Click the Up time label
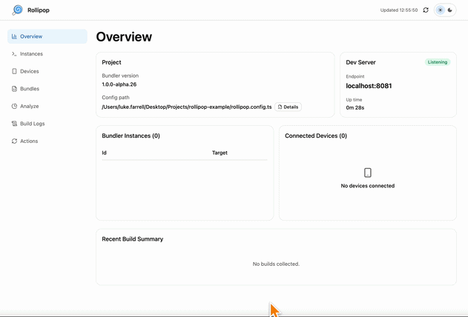The width and height of the screenshot is (468, 317). pyautogui.click(x=354, y=100)
